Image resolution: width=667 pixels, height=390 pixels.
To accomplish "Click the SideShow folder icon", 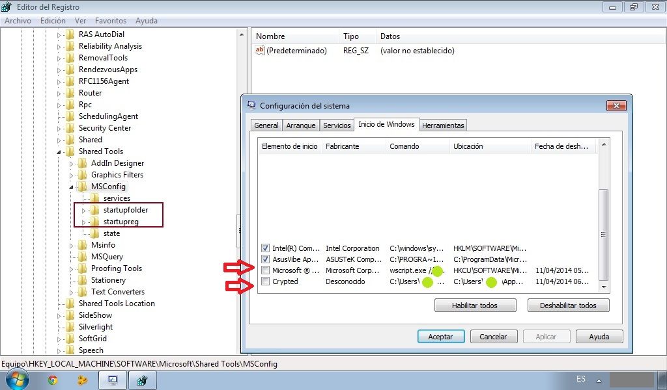I will (x=70, y=315).
